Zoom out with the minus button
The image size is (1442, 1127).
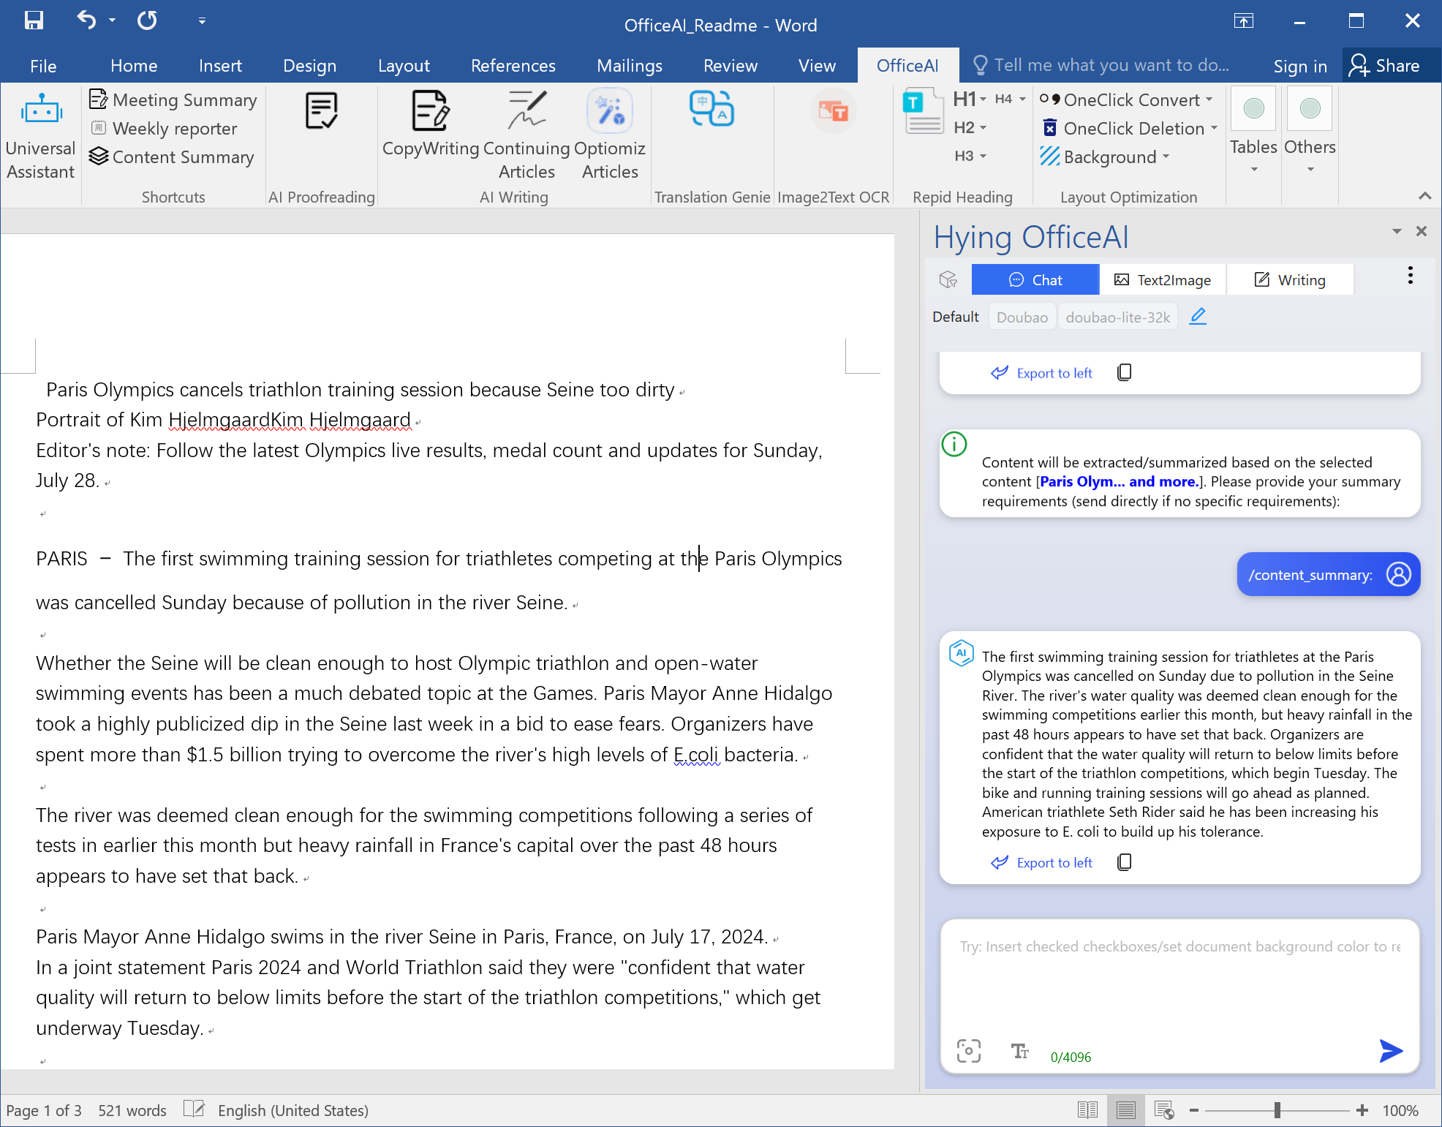1194,1110
